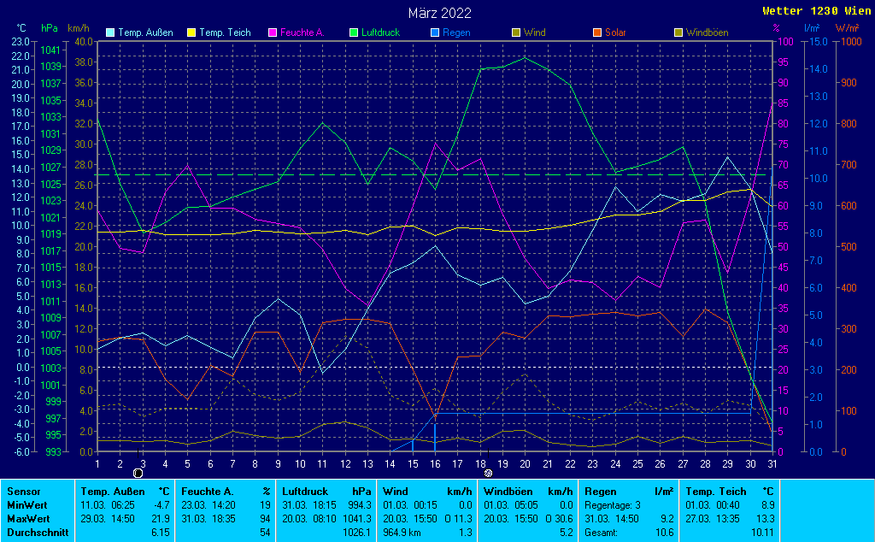Click the pond temperature average 10.11

coord(763,533)
